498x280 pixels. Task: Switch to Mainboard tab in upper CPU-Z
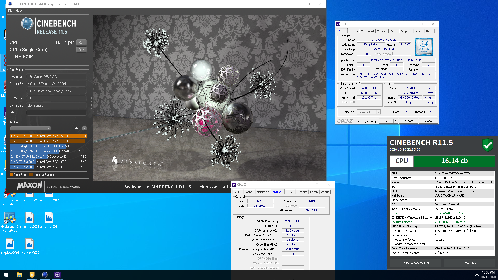(367, 31)
